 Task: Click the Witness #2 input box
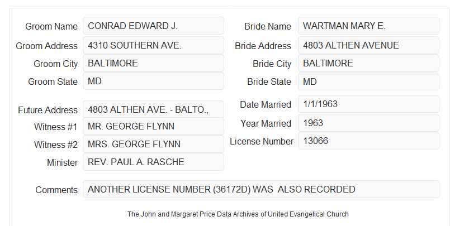pyautogui.click(x=153, y=144)
